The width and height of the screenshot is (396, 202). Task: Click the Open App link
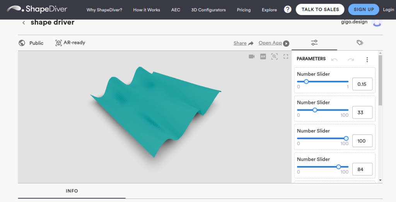(270, 43)
